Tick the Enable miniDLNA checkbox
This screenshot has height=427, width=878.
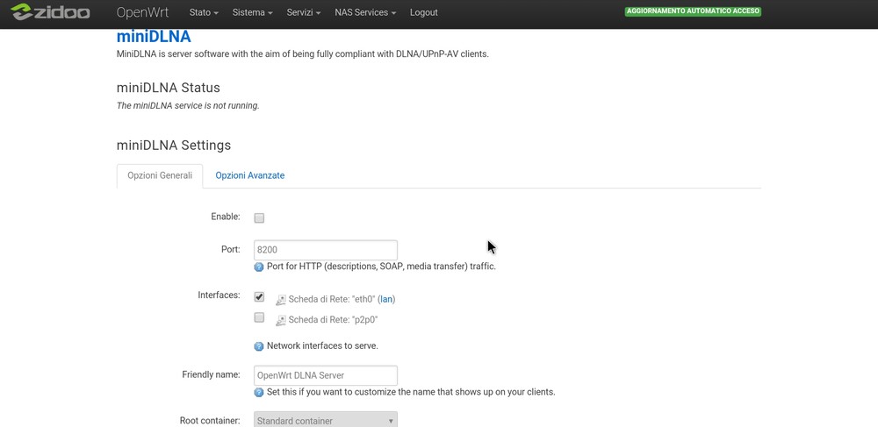[x=259, y=217]
